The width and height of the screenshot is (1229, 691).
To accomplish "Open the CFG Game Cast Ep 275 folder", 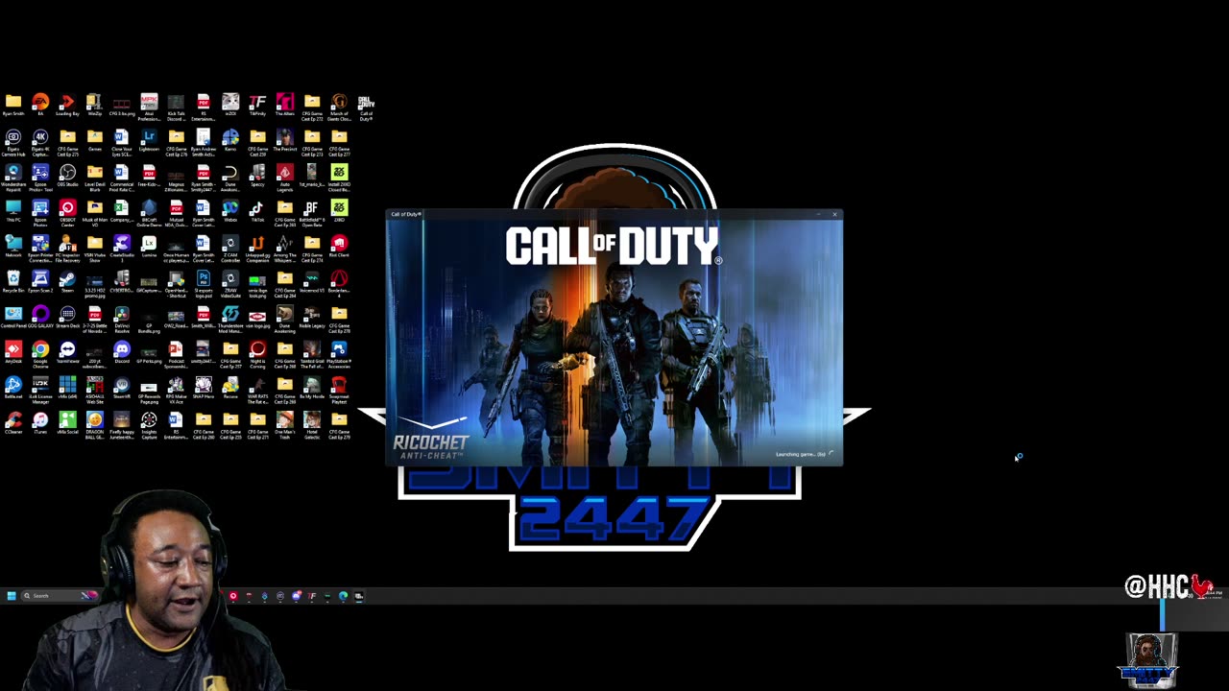I will [x=67, y=144].
